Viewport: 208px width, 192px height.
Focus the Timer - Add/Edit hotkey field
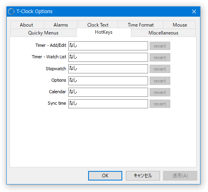coord(108,46)
